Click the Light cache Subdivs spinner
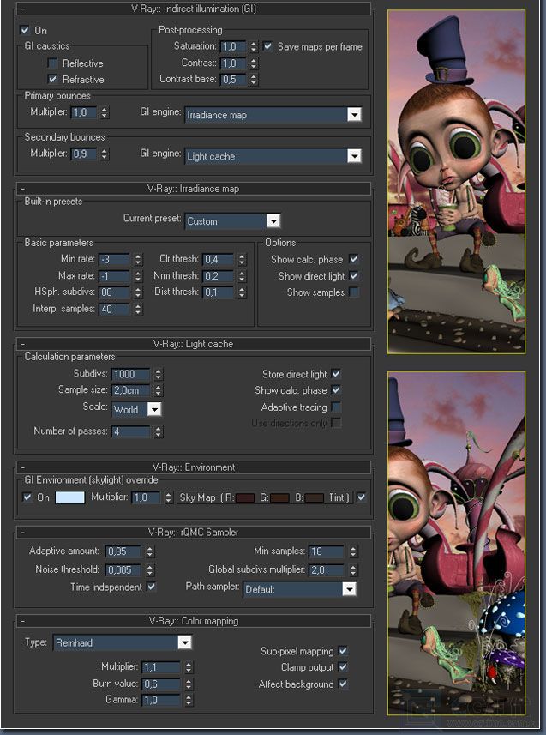This screenshot has width=546, height=735. point(159,374)
